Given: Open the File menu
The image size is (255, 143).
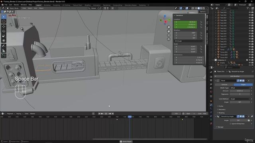Looking at the screenshot, I should 6,5.
